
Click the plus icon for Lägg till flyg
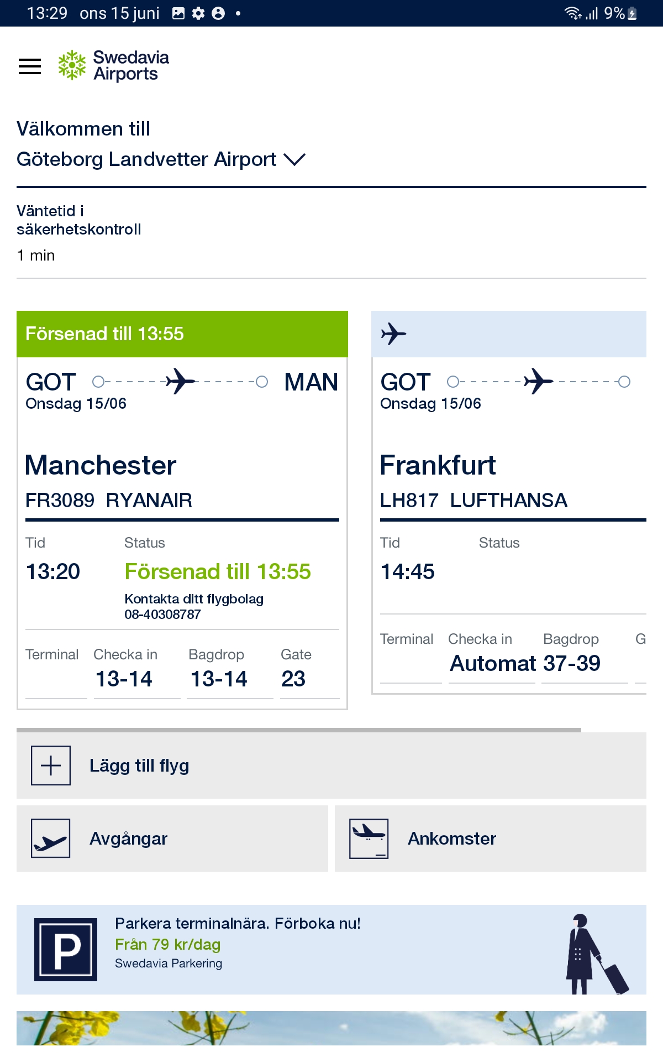(x=51, y=766)
